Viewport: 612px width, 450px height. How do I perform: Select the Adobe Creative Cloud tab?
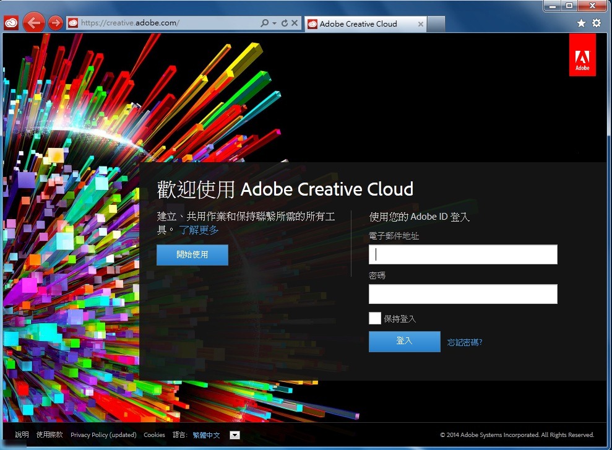[366, 24]
